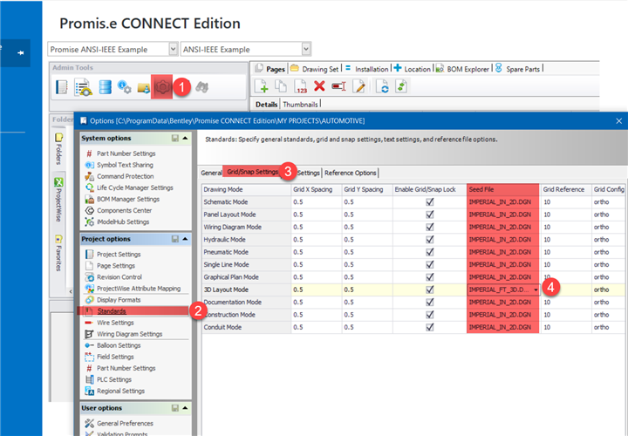The width and height of the screenshot is (628, 436).
Task: Open General Preferences under User options
Action: tap(125, 423)
